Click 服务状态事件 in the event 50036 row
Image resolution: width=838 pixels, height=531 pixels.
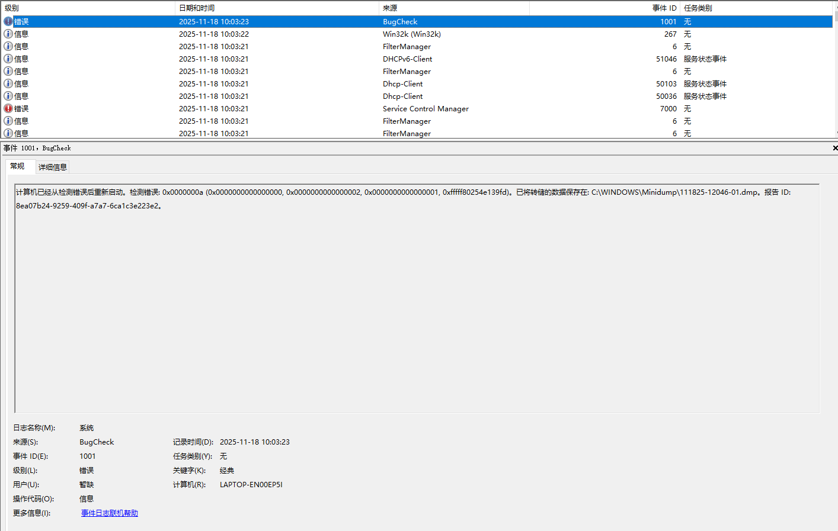click(705, 96)
